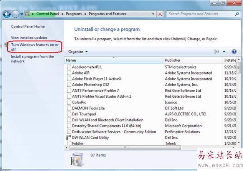Click the Dell Touchpad program icon
Image resolution: width=243 pixels, height=171 pixels.
(x=69, y=114)
